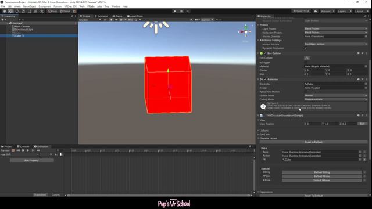The height and width of the screenshot is (209, 372).
Task: Click the Pause button in the top toolbar
Action: [181, 11]
